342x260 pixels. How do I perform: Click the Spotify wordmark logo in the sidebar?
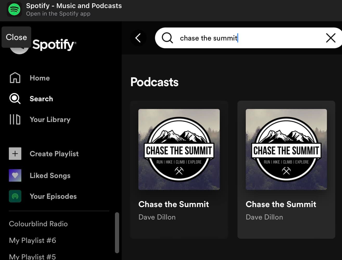point(54,45)
